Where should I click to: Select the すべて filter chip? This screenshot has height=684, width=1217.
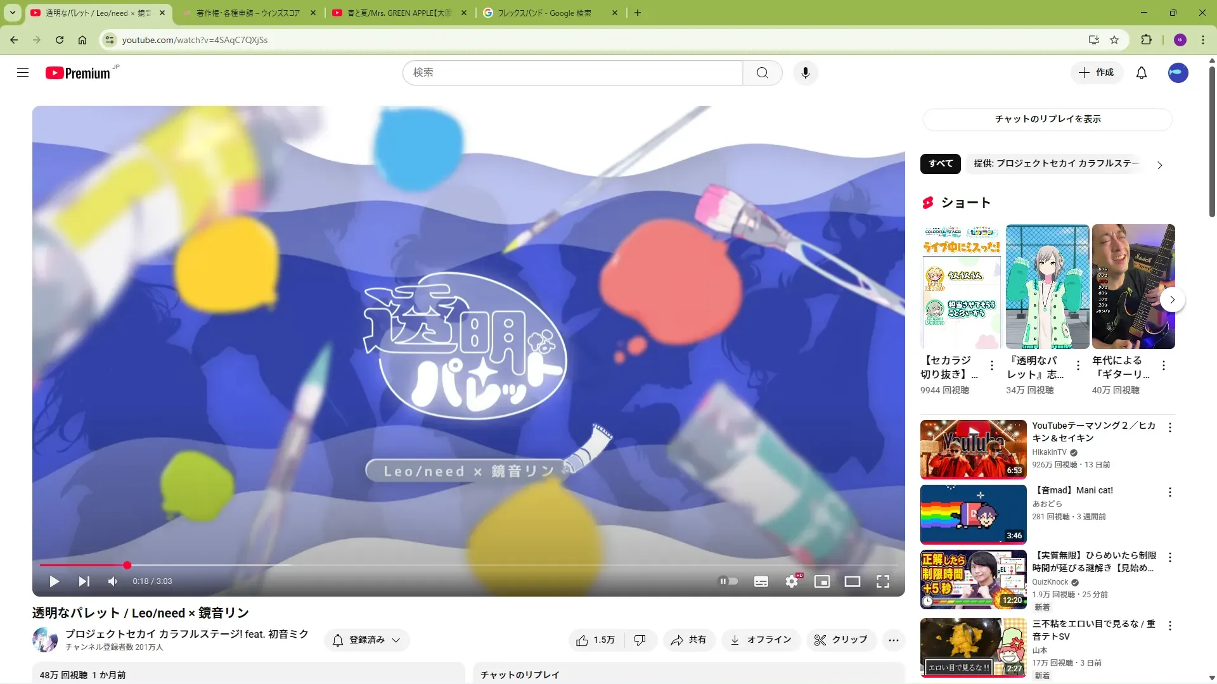tap(940, 163)
